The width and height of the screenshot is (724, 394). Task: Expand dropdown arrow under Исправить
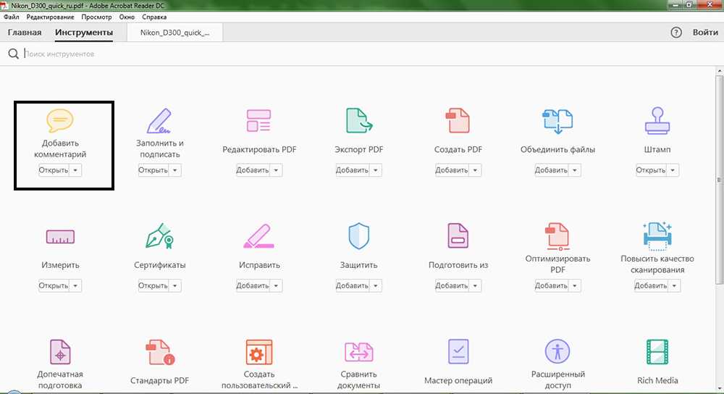pyautogui.click(x=276, y=286)
